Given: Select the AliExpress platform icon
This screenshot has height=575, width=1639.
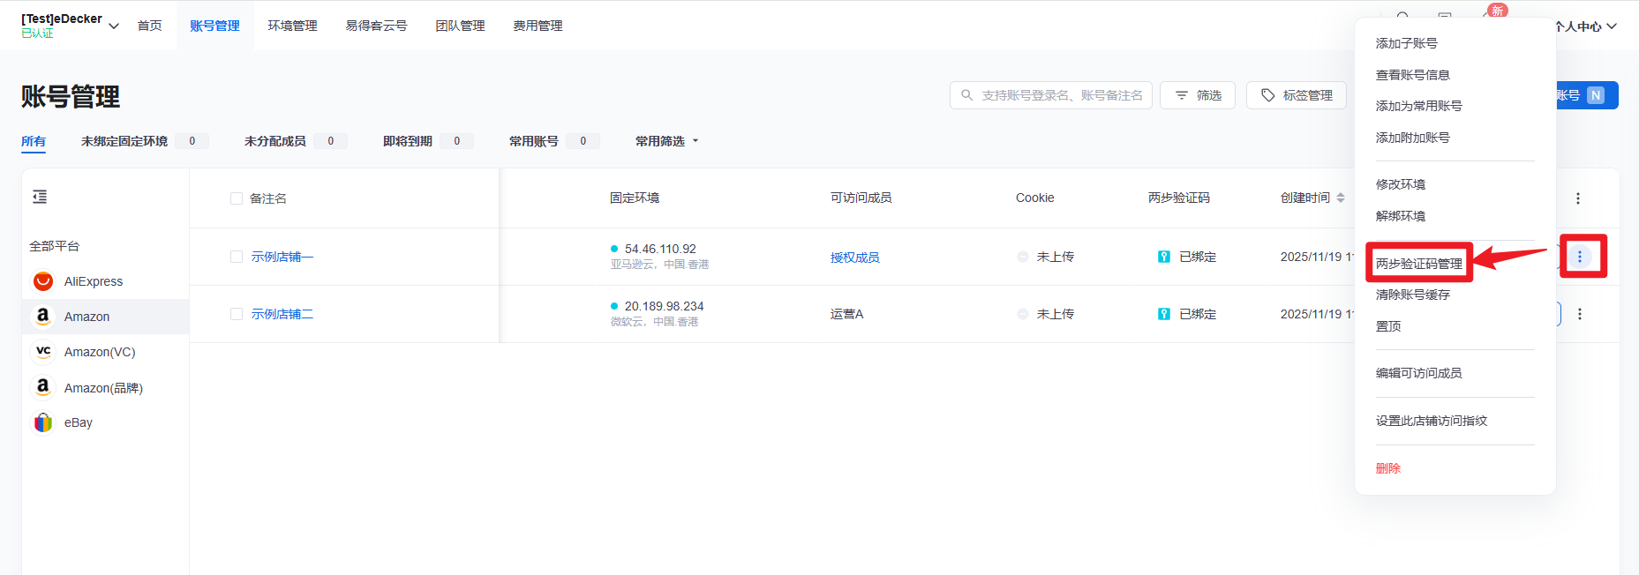Looking at the screenshot, I should [43, 281].
